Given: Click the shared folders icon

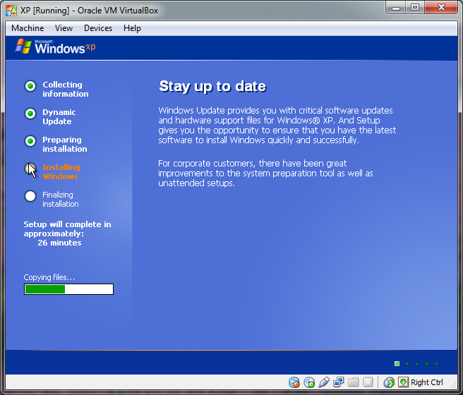Looking at the screenshot, I should pyautogui.click(x=353, y=382).
